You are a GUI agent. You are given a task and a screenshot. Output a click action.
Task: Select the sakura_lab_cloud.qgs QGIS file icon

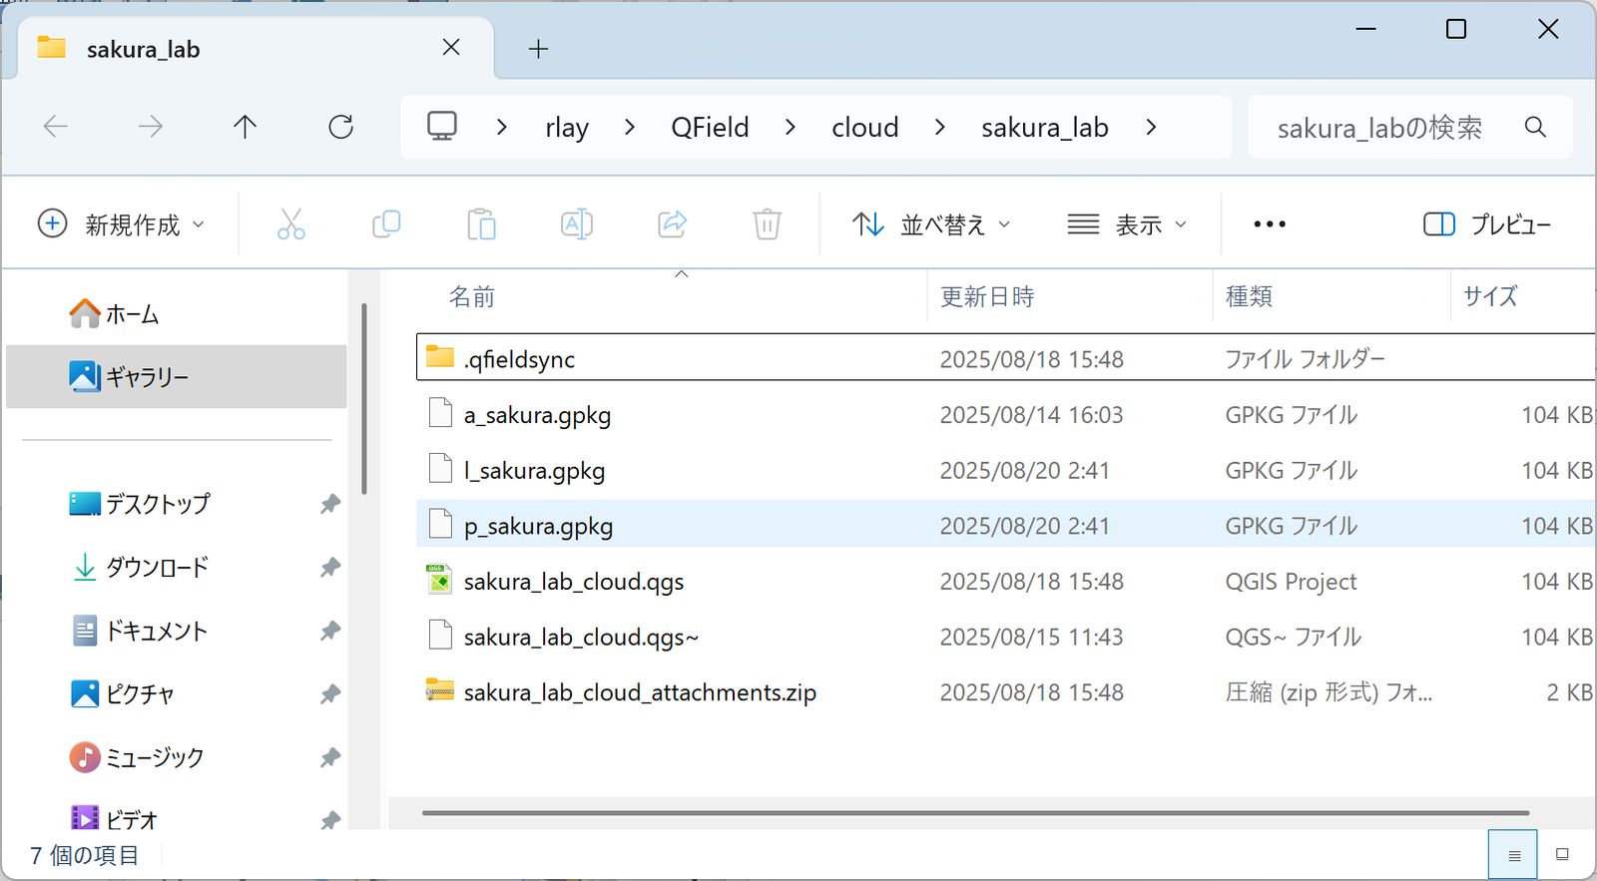click(440, 580)
